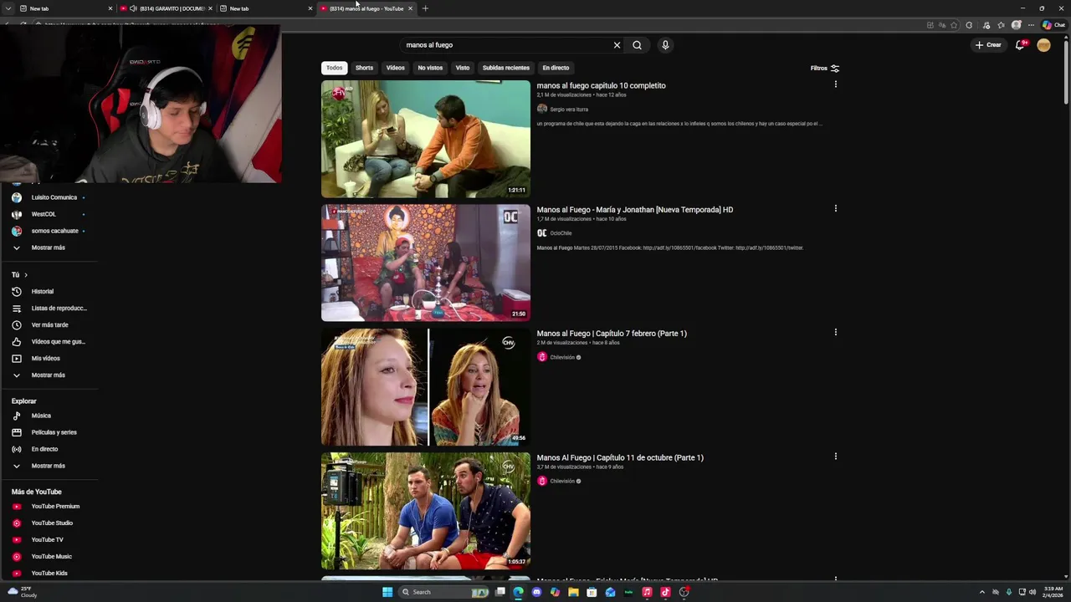Viewport: 1071px width, 602px height.
Task: Open the somos cacahuate subscription
Action: click(x=49, y=231)
